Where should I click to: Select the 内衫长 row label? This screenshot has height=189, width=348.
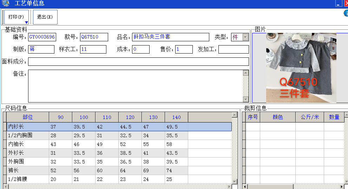28,127
